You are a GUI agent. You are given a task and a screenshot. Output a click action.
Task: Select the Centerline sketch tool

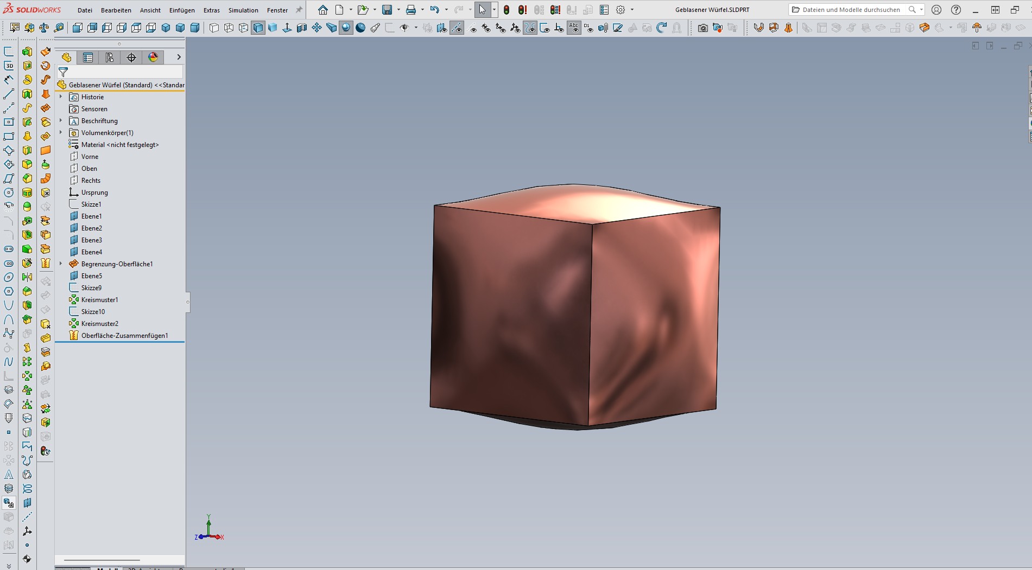click(9, 108)
